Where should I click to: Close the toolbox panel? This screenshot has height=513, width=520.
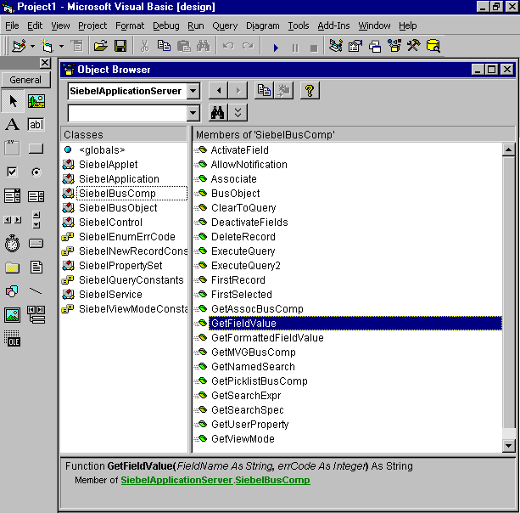pos(45,62)
